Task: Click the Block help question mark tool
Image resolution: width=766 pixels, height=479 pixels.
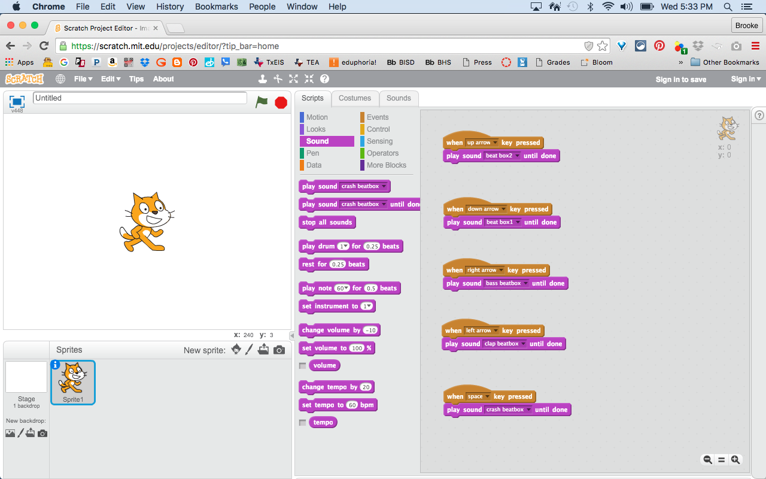Action: click(x=324, y=78)
